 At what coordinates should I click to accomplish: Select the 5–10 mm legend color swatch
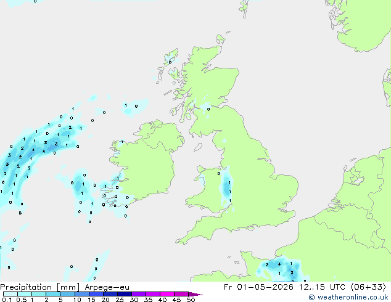coord(67,294)
